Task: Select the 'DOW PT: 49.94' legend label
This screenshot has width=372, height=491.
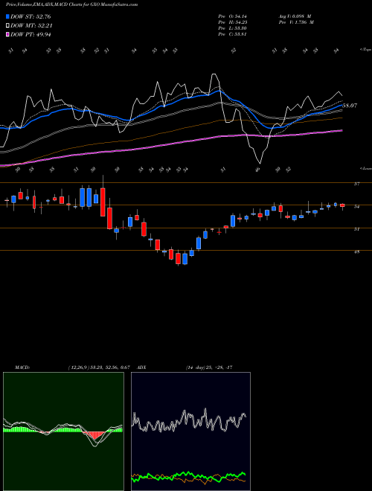Action: click(31, 34)
